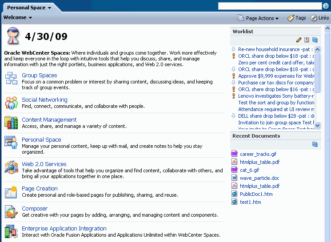This screenshot has width=331, height=242.
Task: Click the Personal Space icon in the list
Action: click(x=11, y=143)
